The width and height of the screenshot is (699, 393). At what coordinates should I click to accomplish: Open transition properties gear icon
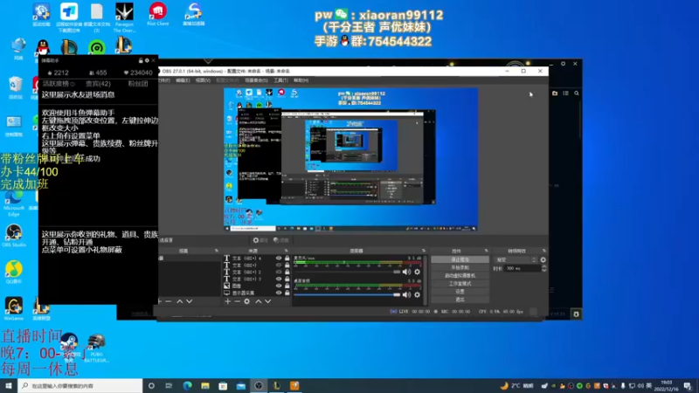pos(543,259)
